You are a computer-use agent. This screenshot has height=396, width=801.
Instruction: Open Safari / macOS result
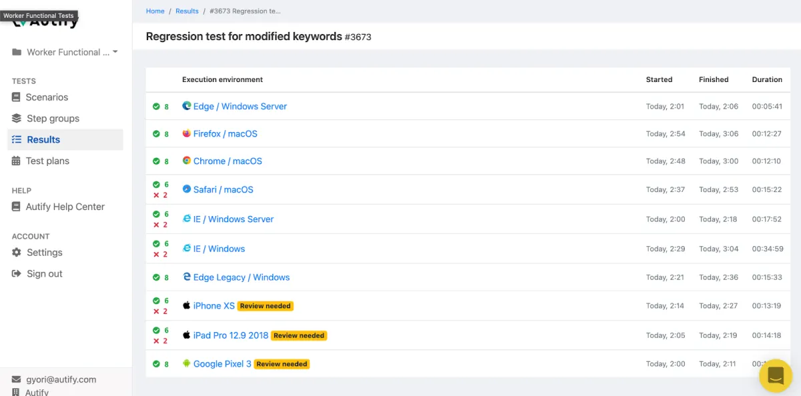(224, 190)
